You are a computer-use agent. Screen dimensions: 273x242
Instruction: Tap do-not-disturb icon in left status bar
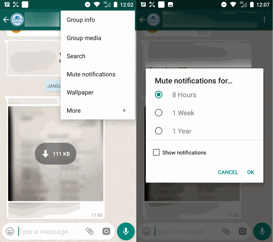click(87, 5)
